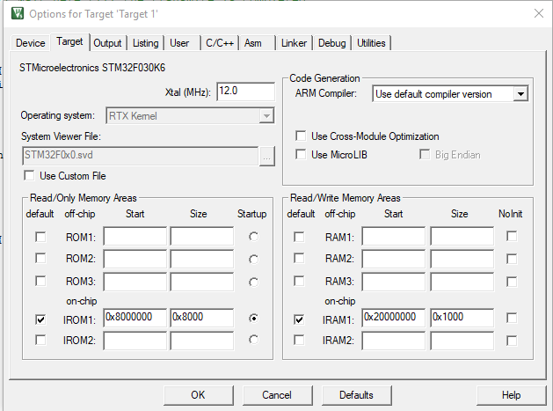The height and width of the screenshot is (411, 553).
Task: Select ROM2 Startup radio button
Action: (x=253, y=259)
